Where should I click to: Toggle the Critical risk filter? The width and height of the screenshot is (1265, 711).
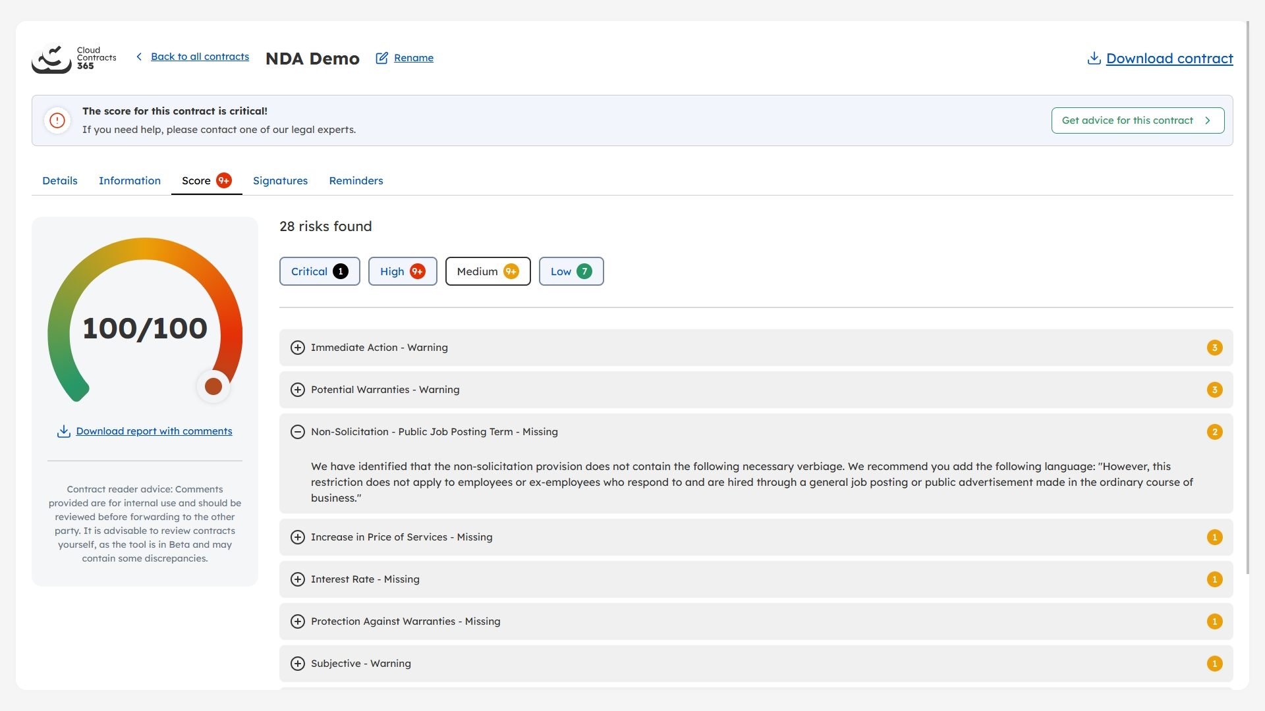(x=320, y=271)
